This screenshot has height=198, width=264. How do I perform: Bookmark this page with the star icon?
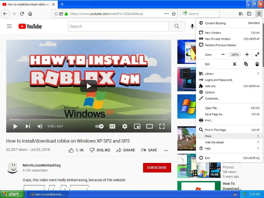point(174,14)
